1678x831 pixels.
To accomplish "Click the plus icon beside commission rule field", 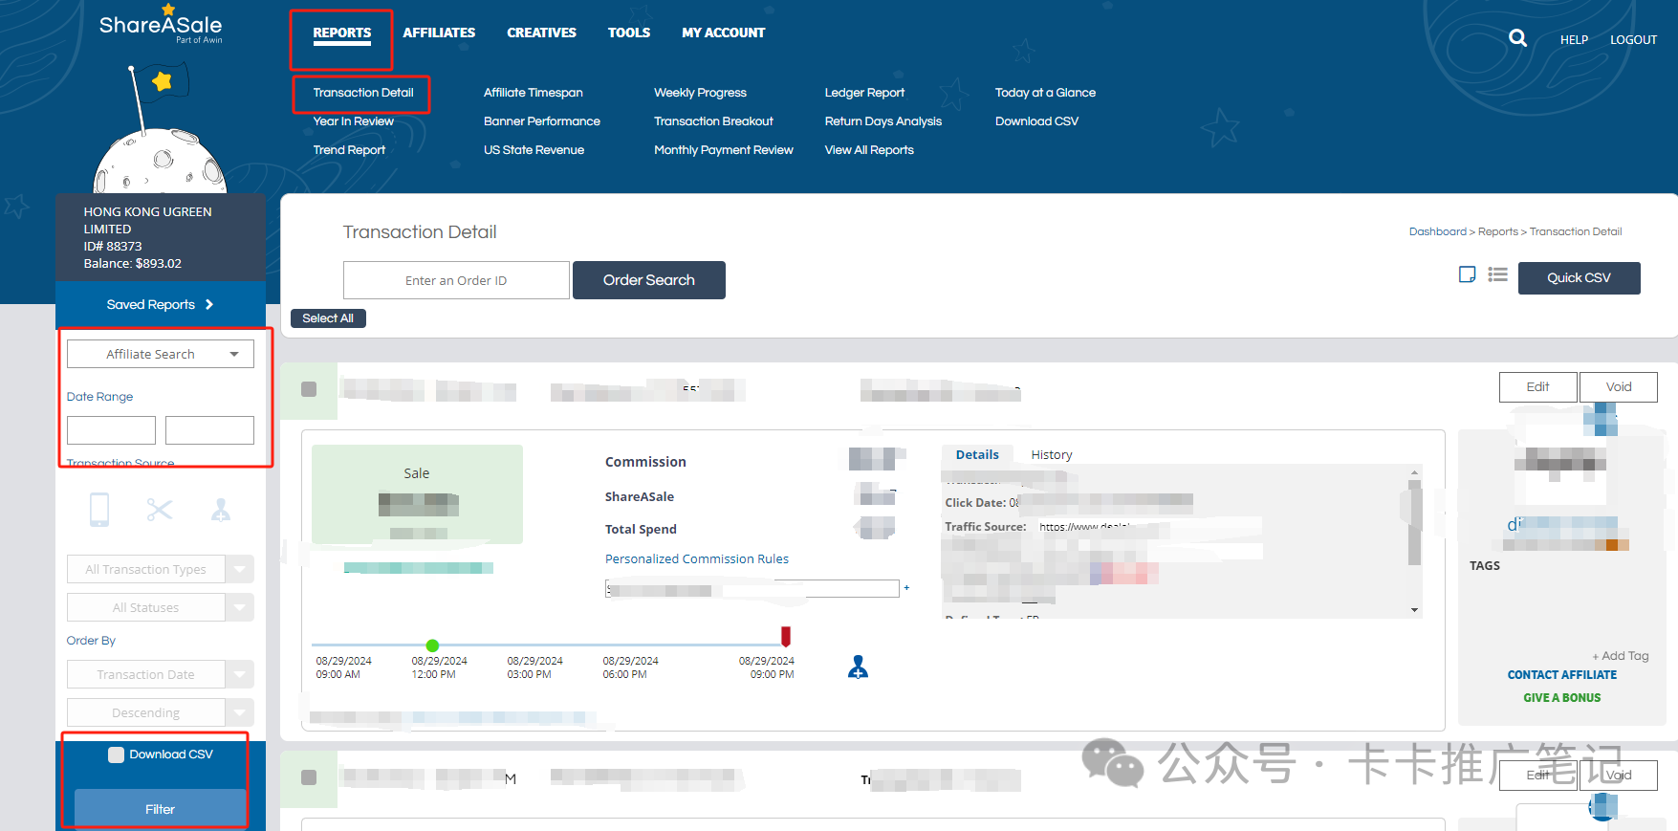I will point(906,588).
